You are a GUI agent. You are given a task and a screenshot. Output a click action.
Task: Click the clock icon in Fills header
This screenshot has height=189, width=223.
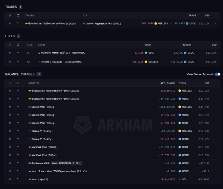tap(18, 45)
